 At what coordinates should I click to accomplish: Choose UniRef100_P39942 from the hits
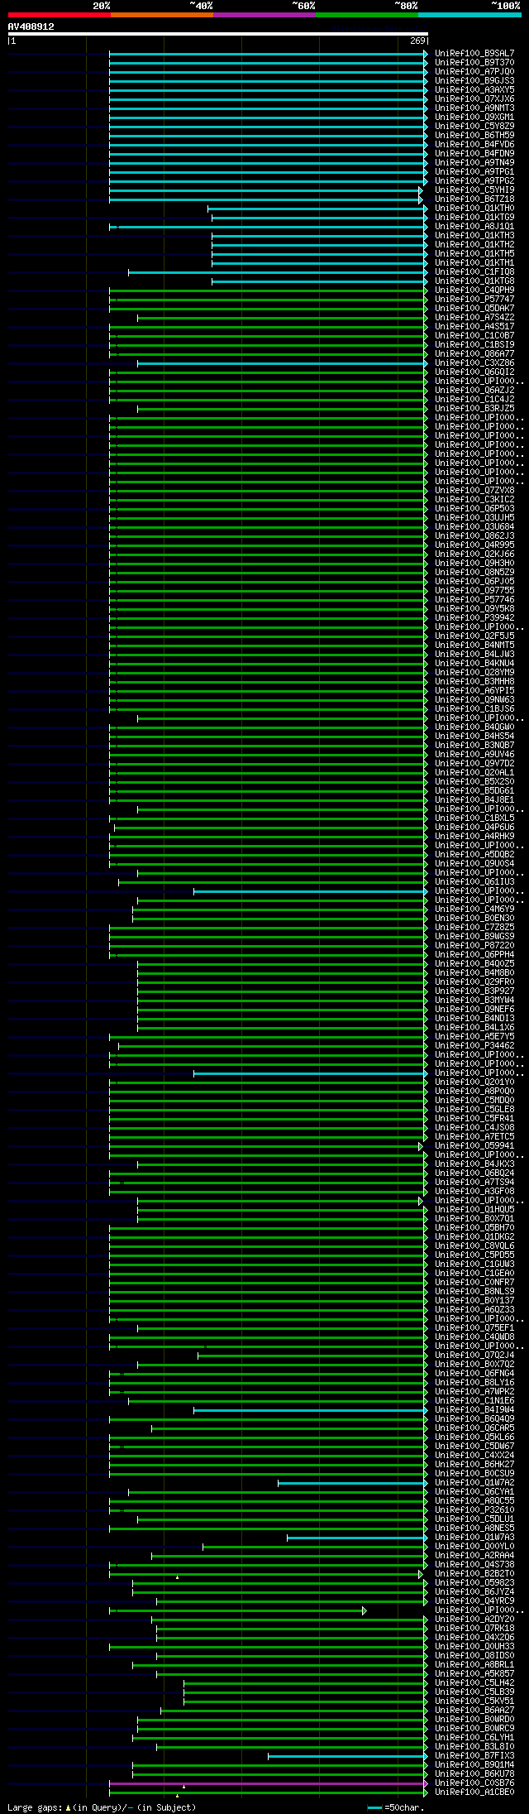(474, 618)
